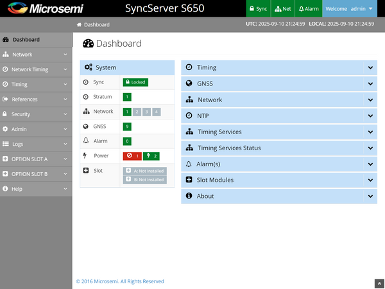
Task: Click the Dashboard breadcrumb home icon
Action: click(79, 24)
